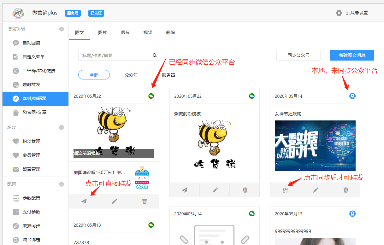The image size is (384, 245).
Task: Open 支付参数 in sidebar
Action: pos(31,212)
